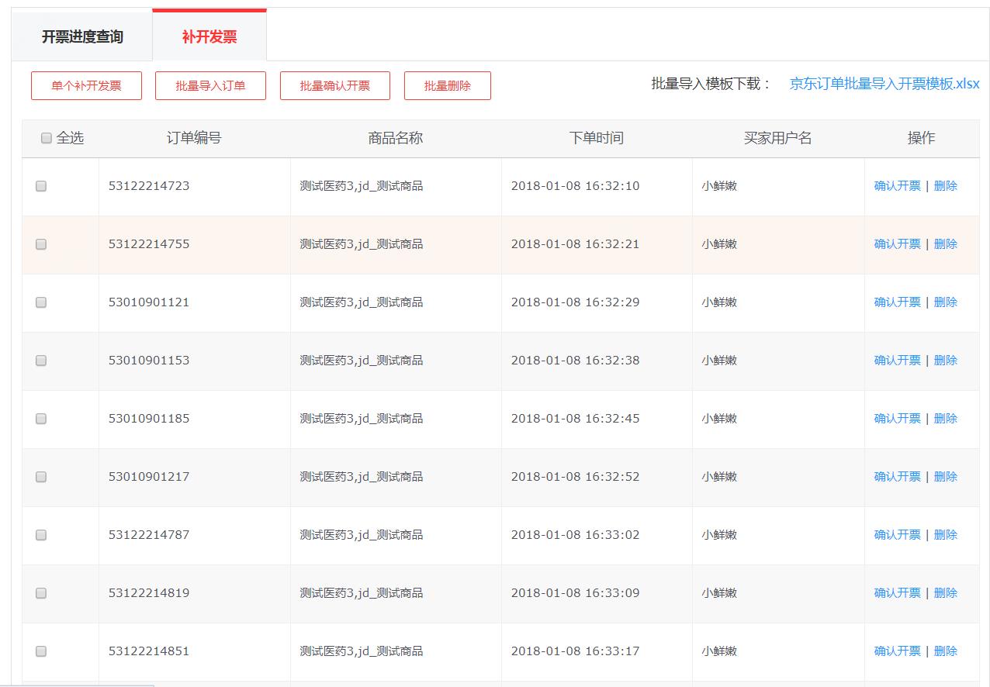
Task: Click the 批量确认开票 button
Action: [335, 86]
